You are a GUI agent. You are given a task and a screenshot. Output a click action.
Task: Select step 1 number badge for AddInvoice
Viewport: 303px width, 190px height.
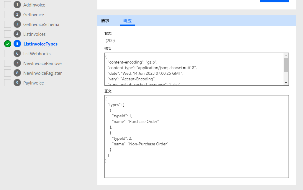[17, 5]
